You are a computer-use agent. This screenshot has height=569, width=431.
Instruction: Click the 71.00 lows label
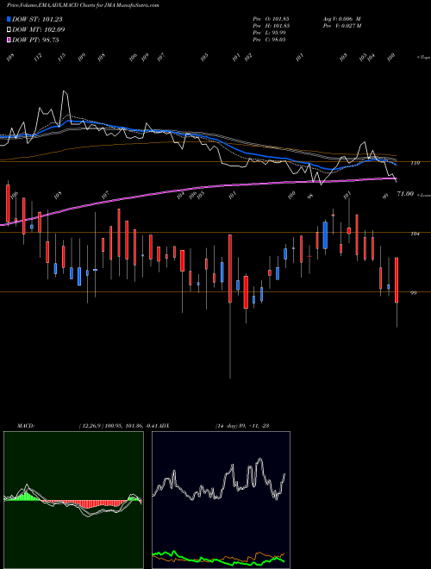point(405,194)
